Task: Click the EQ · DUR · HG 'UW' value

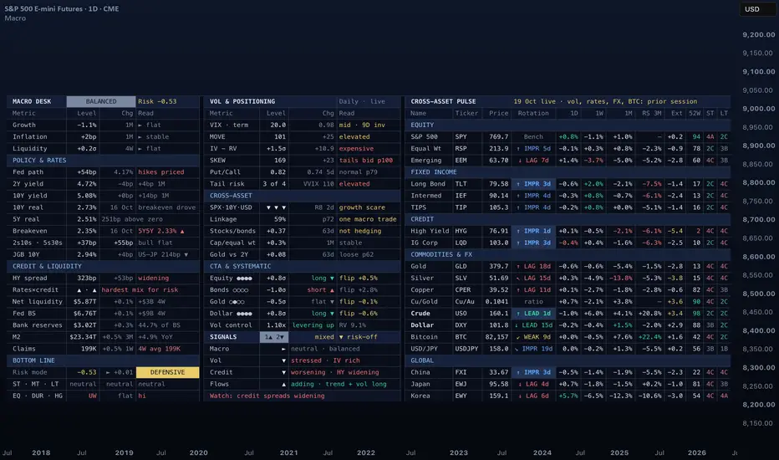Action: pyautogui.click(x=93, y=396)
